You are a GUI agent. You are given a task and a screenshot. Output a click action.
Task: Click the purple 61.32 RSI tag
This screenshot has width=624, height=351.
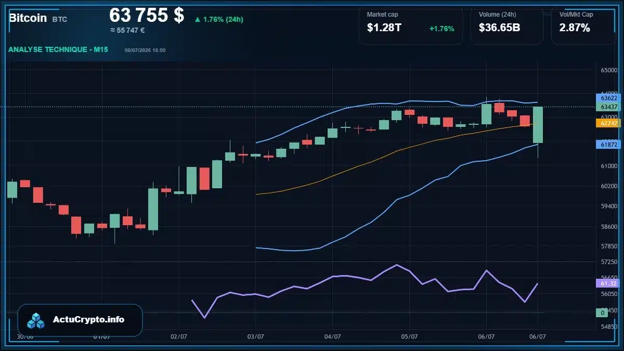608,283
